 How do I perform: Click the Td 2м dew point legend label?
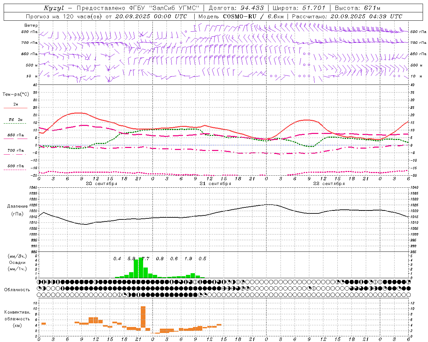pos(16,120)
